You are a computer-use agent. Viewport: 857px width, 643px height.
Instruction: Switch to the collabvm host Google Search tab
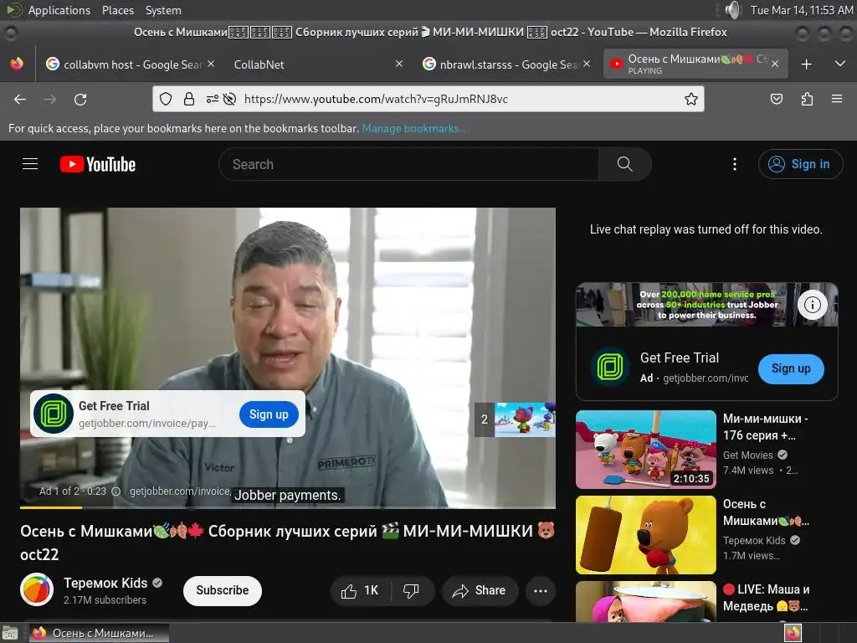130,64
